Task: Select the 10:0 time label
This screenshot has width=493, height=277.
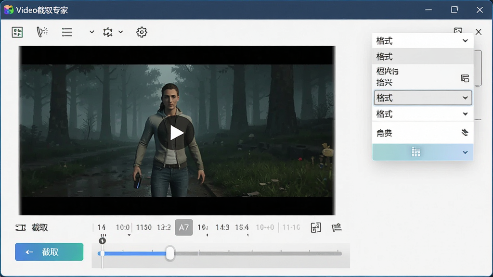Action: coord(123,227)
